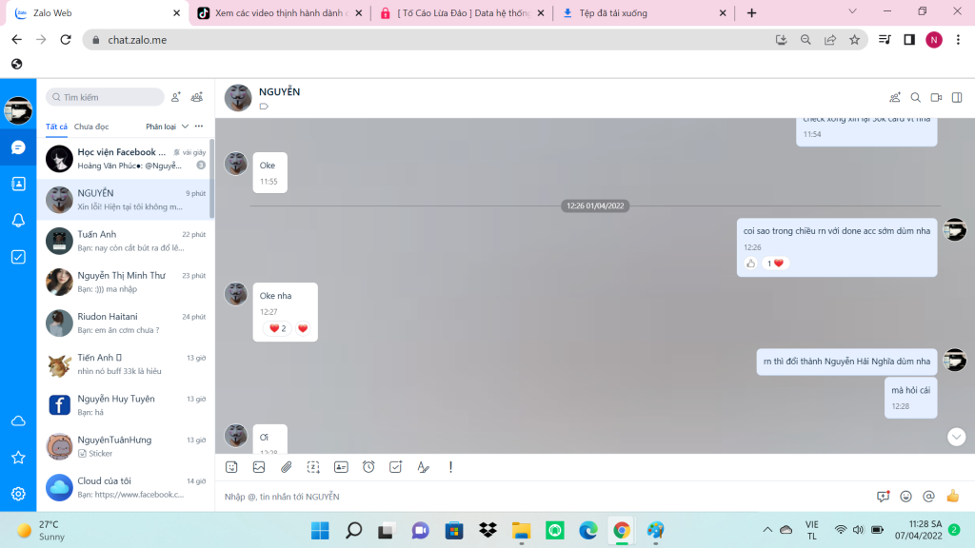The width and height of the screenshot is (975, 548).
Task: Start a video call with NGUYỄN
Action: (x=936, y=97)
